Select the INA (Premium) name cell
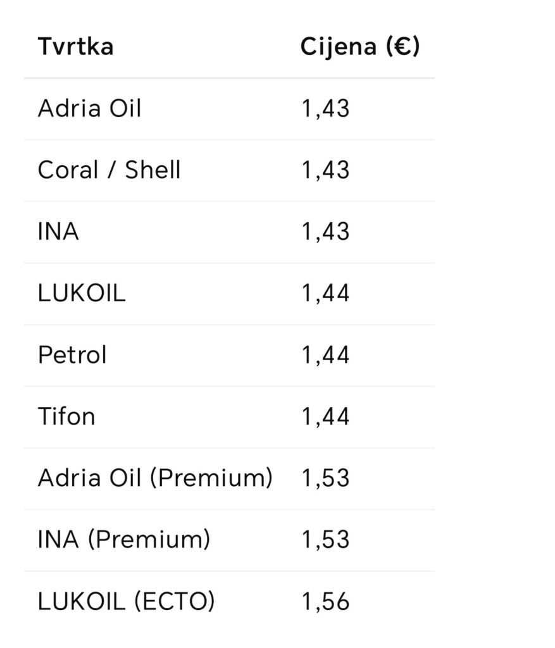The height and width of the screenshot is (648, 555). pyautogui.click(x=123, y=540)
